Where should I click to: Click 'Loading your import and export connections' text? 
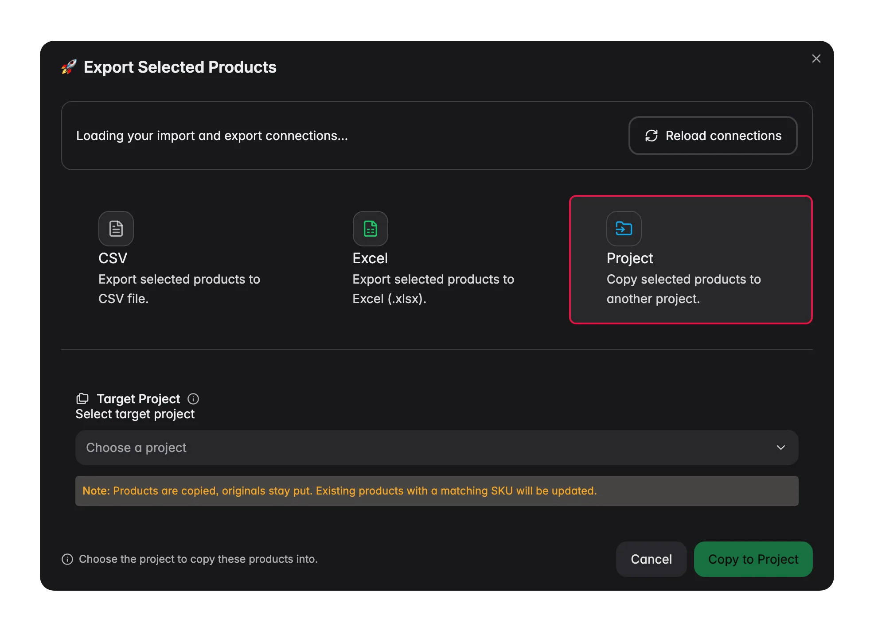click(x=212, y=136)
